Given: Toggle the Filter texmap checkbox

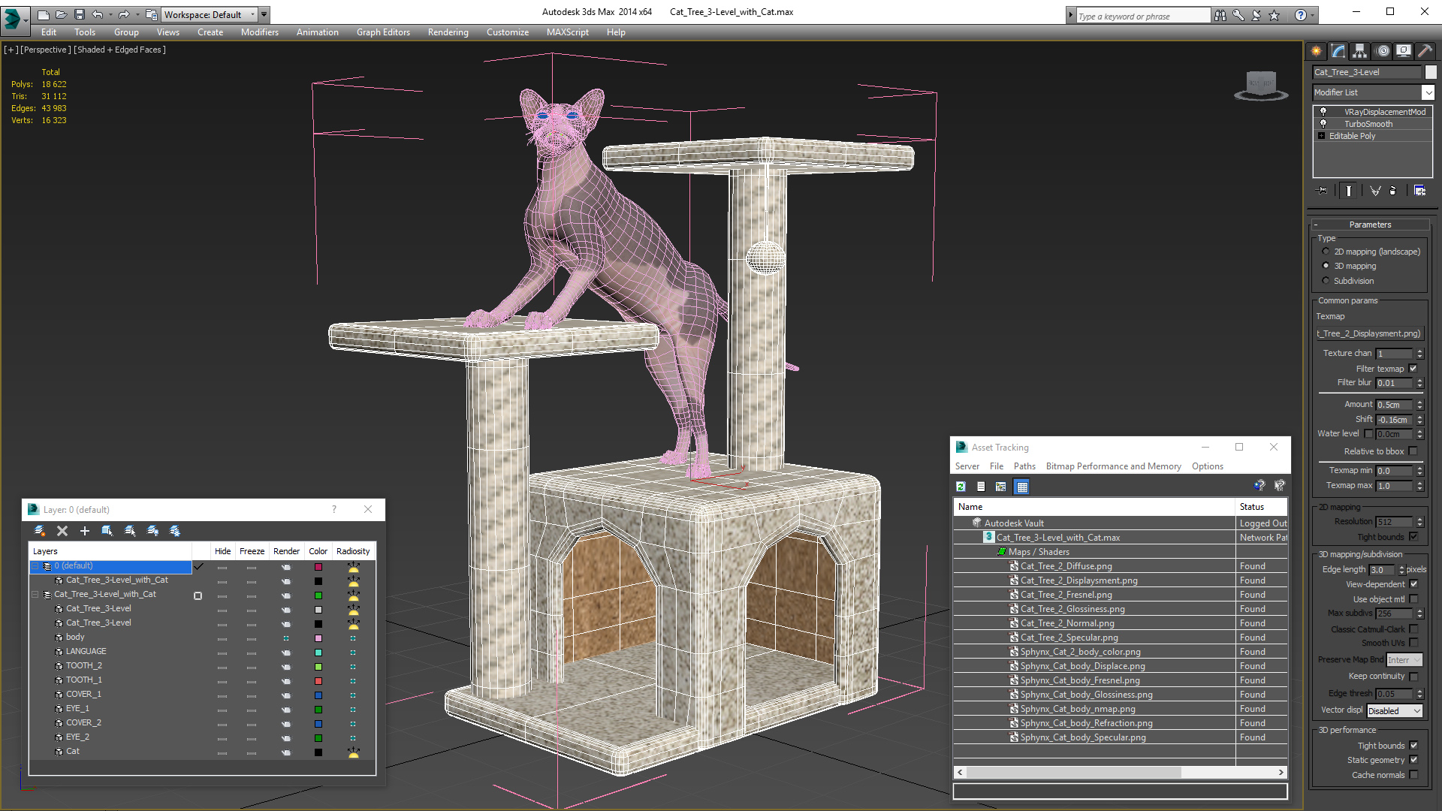Looking at the screenshot, I should [1413, 369].
